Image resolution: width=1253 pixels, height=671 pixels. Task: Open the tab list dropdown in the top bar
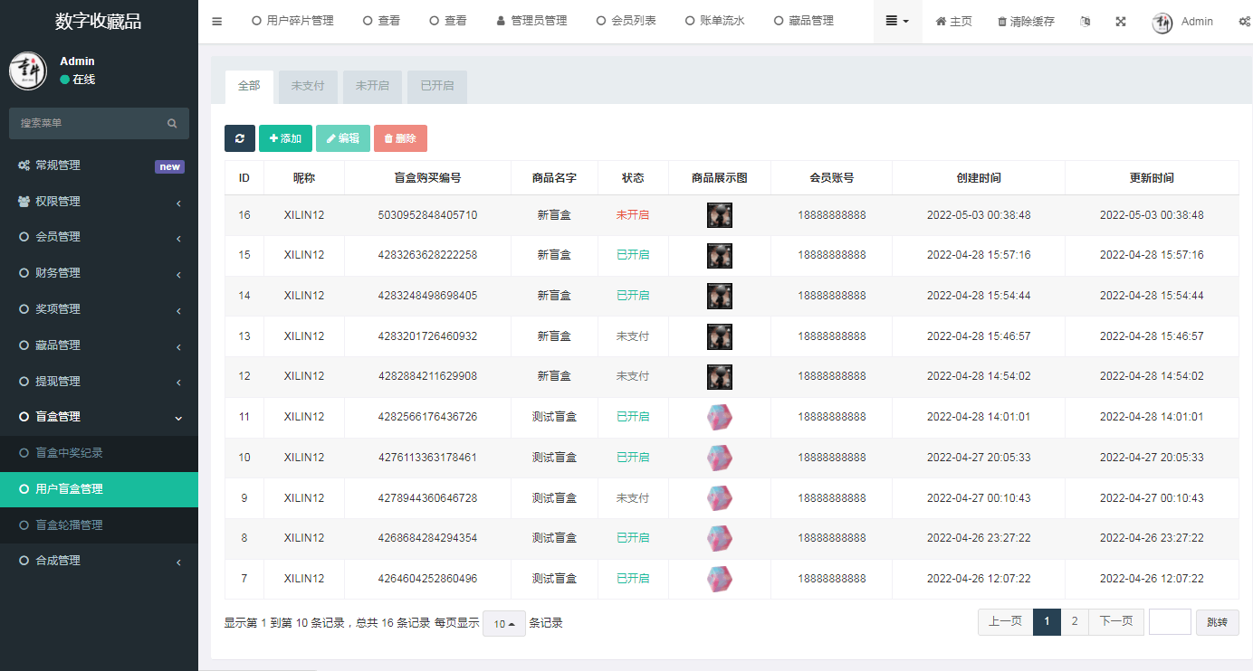click(897, 21)
